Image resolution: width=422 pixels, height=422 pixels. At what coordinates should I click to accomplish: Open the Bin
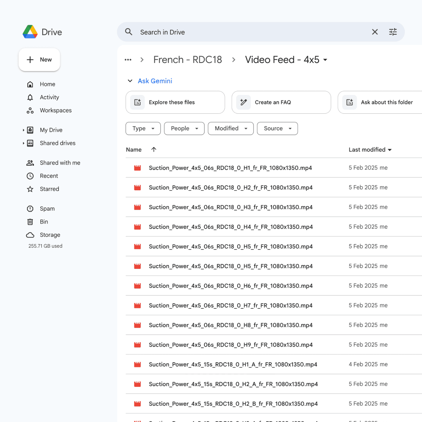click(44, 222)
